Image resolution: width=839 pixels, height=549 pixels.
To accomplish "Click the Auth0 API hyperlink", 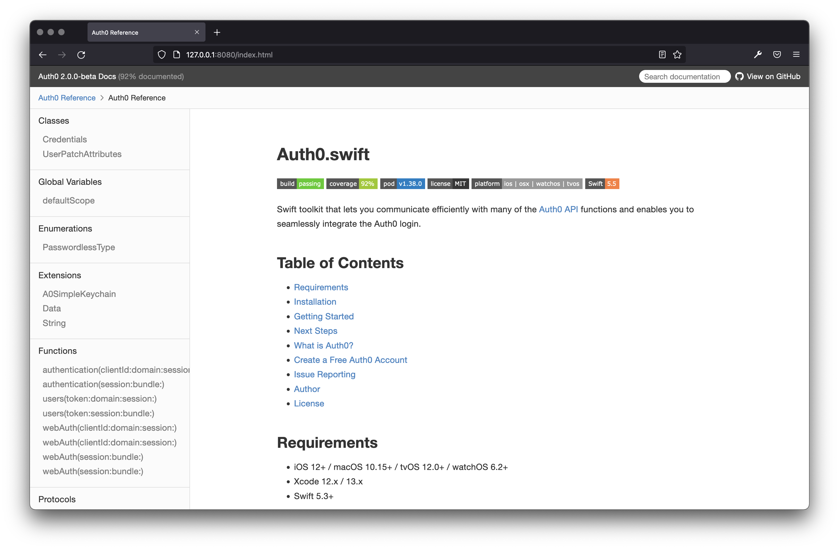I will [x=558, y=209].
